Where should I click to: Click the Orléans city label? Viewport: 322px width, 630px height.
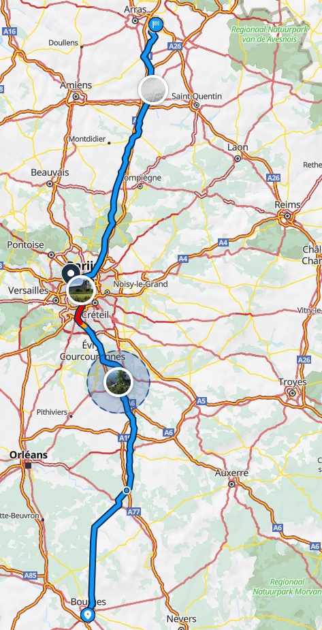pos(28,455)
